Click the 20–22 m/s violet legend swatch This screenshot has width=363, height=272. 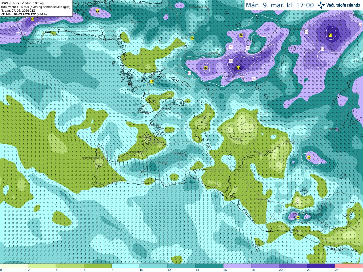[x=293, y=266]
